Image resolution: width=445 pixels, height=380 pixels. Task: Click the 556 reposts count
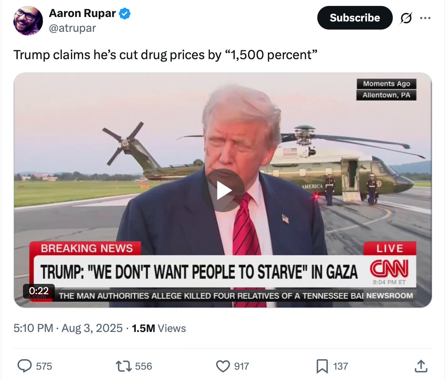click(144, 366)
